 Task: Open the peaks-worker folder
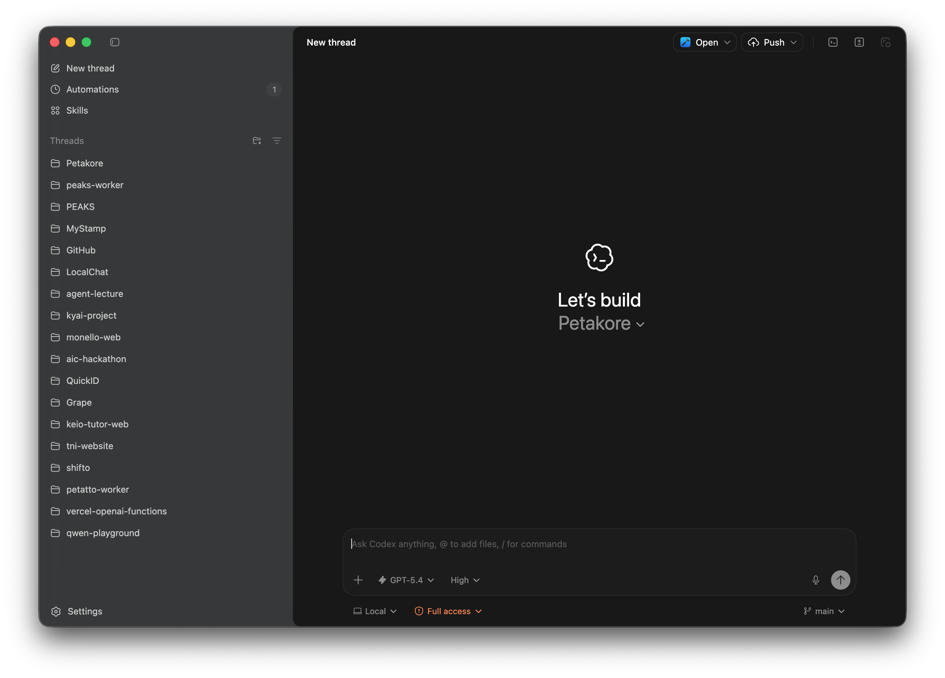[166, 185]
